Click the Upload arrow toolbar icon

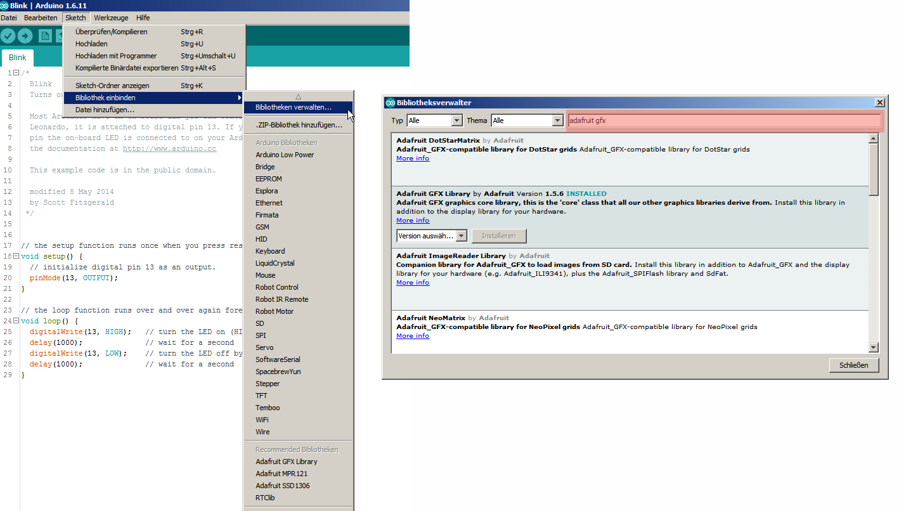[x=25, y=36]
